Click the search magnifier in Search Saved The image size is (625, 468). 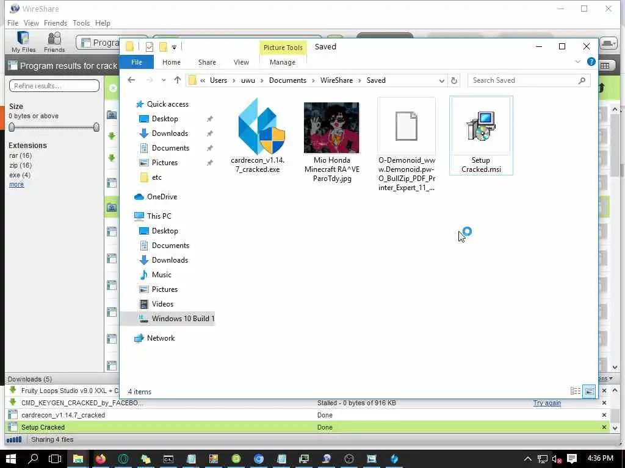[582, 80]
